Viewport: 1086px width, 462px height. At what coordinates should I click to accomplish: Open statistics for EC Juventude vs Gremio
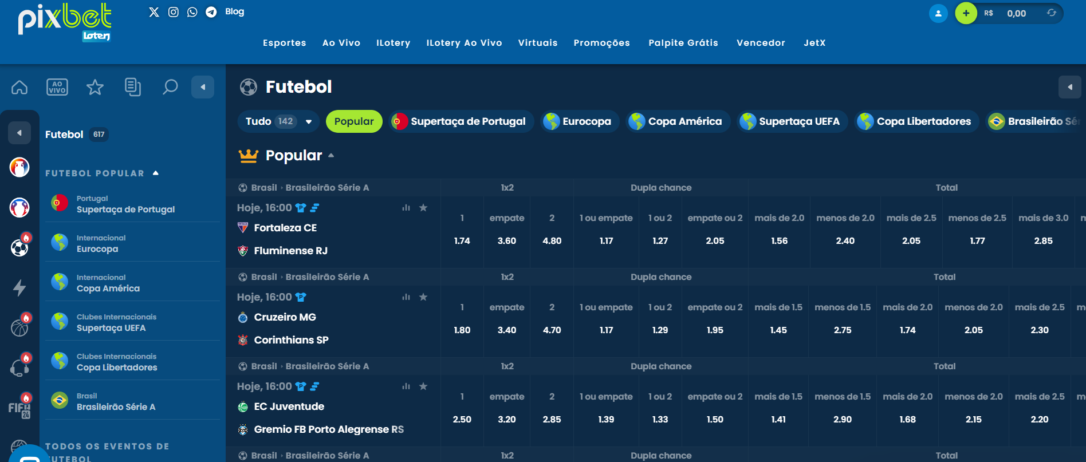coord(406,386)
